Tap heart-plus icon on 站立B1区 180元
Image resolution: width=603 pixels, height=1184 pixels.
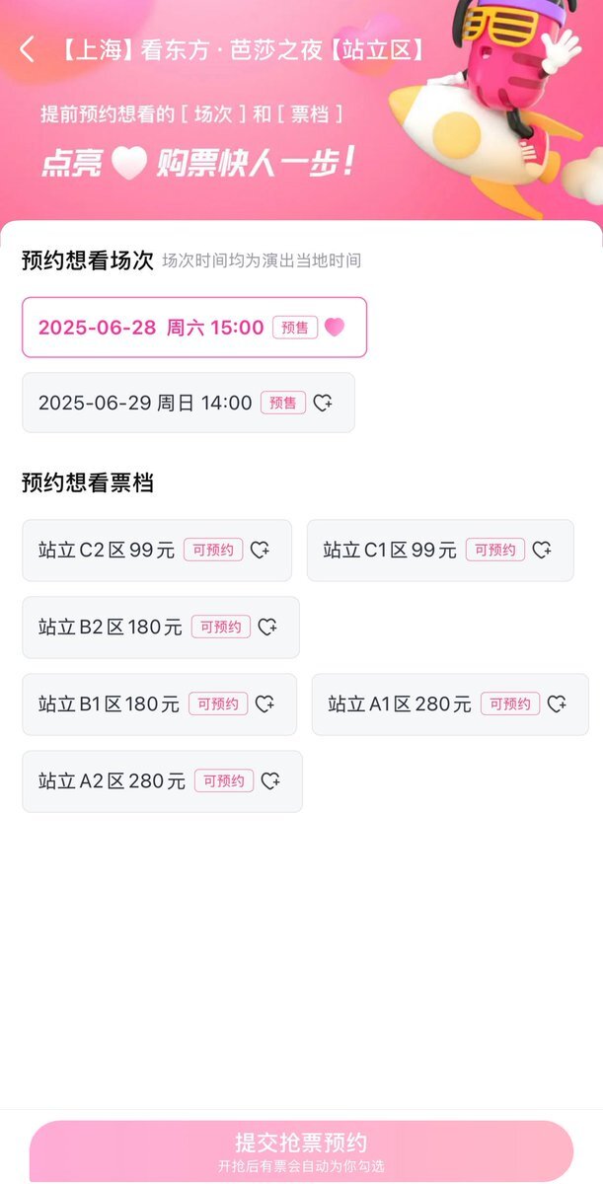click(x=264, y=704)
